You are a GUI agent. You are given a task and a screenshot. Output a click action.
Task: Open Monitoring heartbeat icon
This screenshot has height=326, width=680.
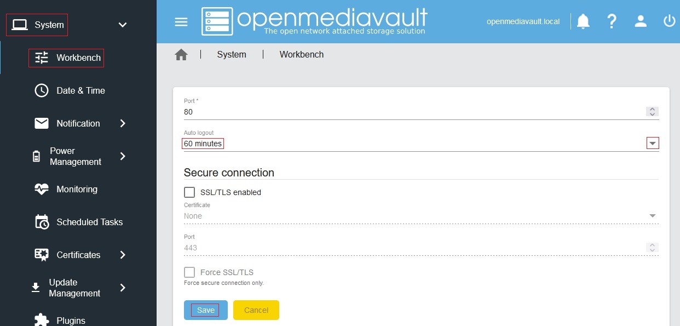pos(42,189)
